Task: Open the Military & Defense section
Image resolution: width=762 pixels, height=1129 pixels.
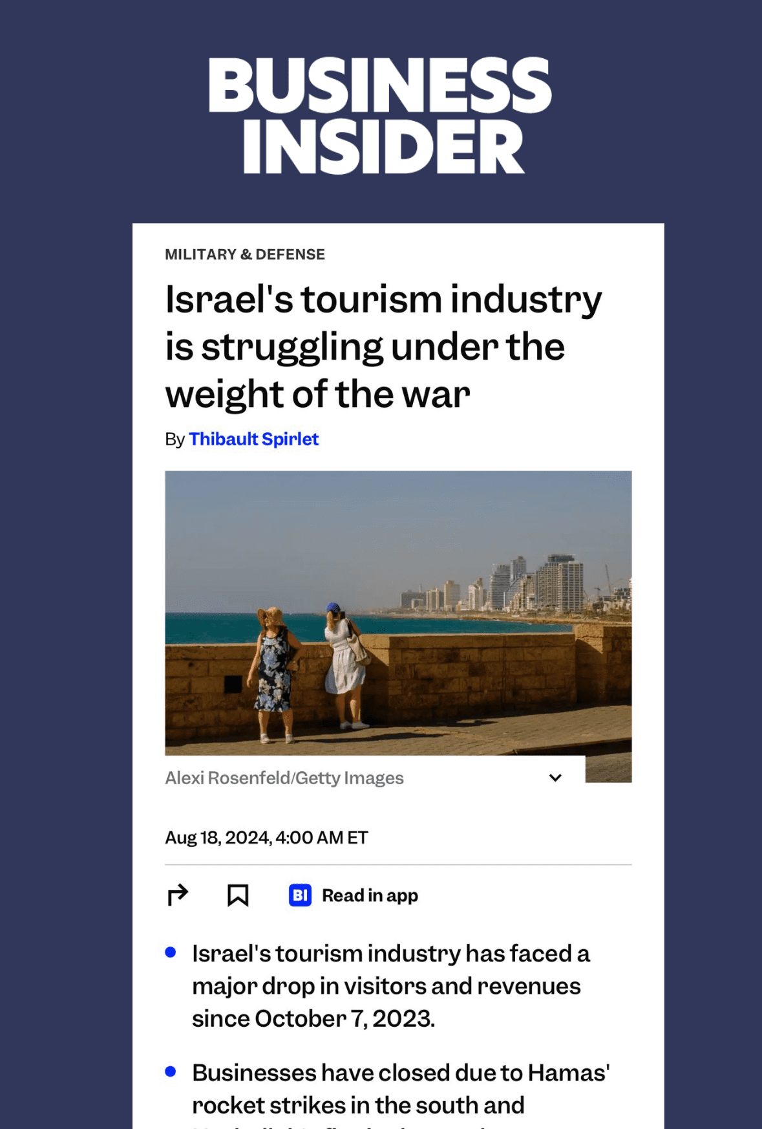Action: [245, 254]
